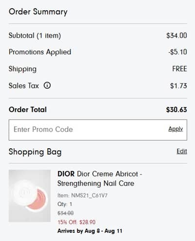
Task: Click the item number NMS21_C61V7
Action: tap(82, 195)
